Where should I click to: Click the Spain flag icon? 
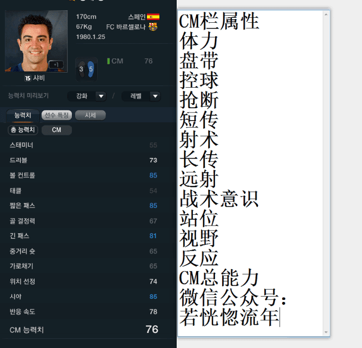pos(153,17)
